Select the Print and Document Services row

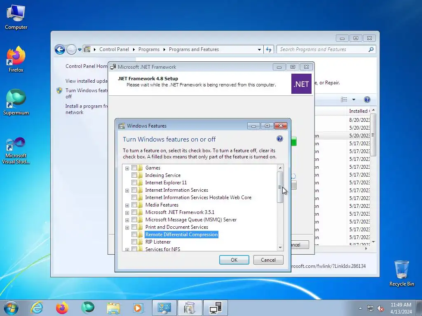click(176, 227)
